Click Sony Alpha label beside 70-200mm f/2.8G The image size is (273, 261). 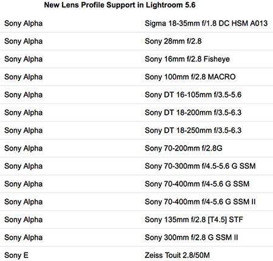click(x=24, y=148)
